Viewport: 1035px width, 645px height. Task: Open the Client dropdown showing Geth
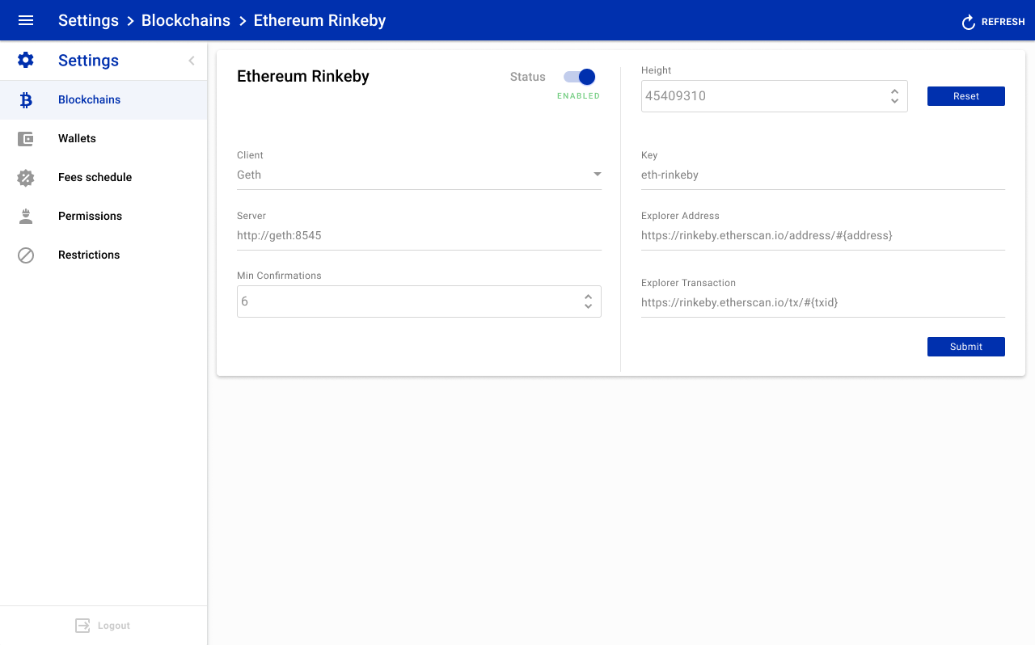click(419, 175)
